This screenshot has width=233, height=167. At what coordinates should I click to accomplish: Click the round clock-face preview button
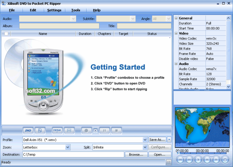(225, 160)
